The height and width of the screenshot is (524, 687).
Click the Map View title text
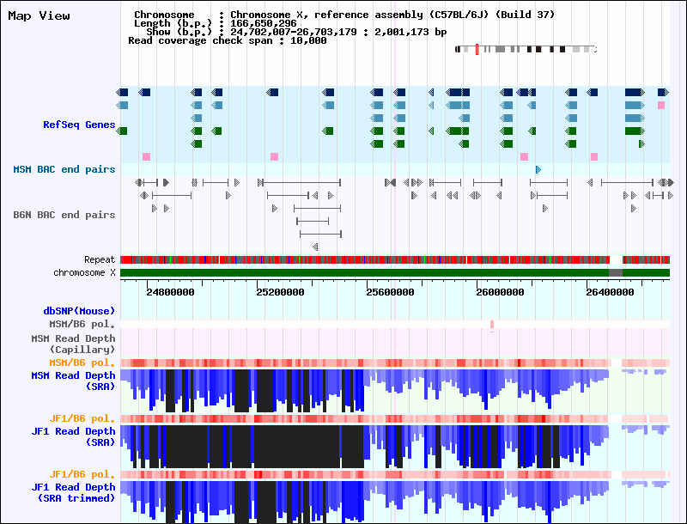tap(39, 15)
